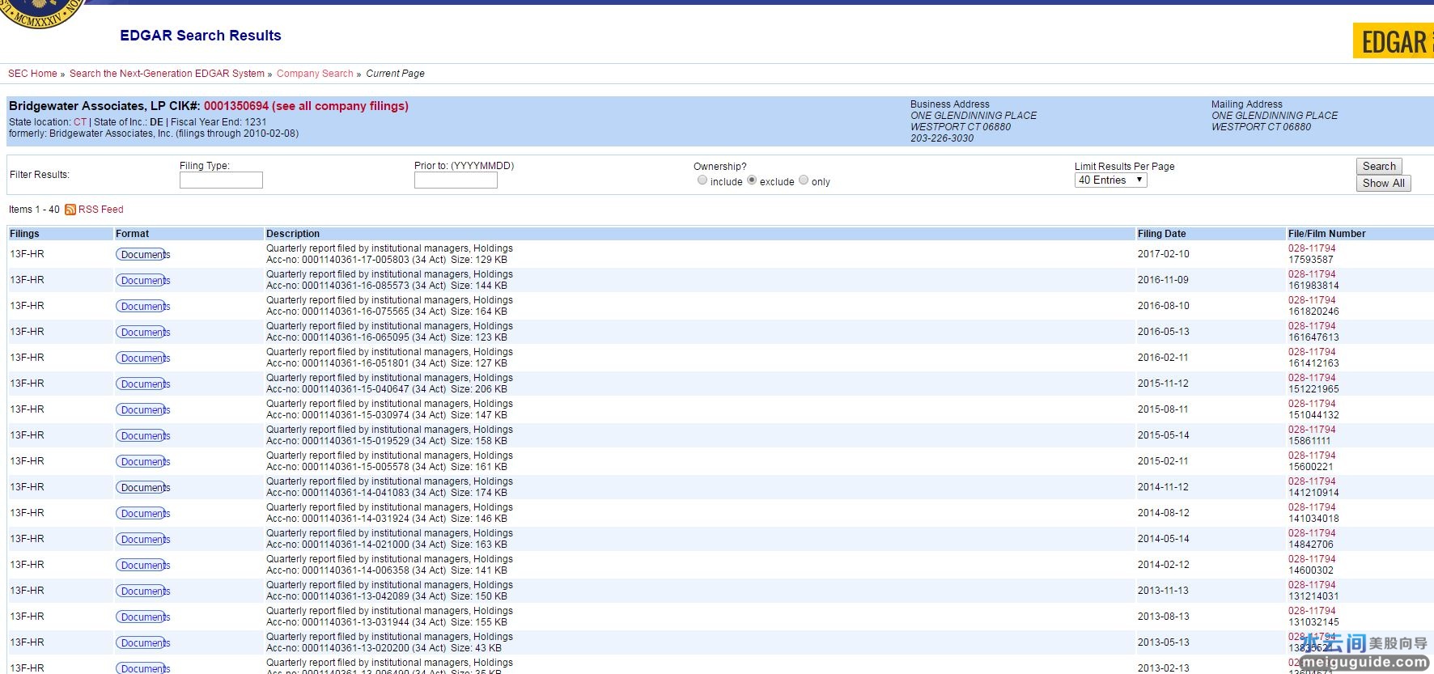The image size is (1434, 674).
Task: Open file number 028-11794 above film 161820246
Action: tap(1312, 300)
